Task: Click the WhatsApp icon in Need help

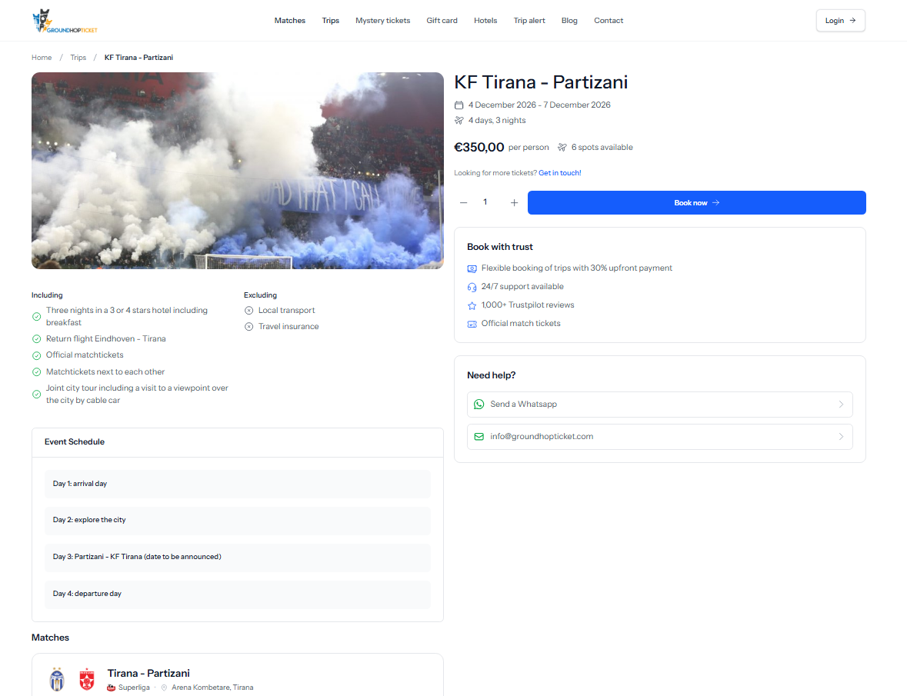Action: [x=479, y=405]
